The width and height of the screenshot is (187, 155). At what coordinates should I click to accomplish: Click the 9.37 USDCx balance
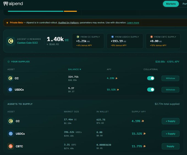coord(71,88)
